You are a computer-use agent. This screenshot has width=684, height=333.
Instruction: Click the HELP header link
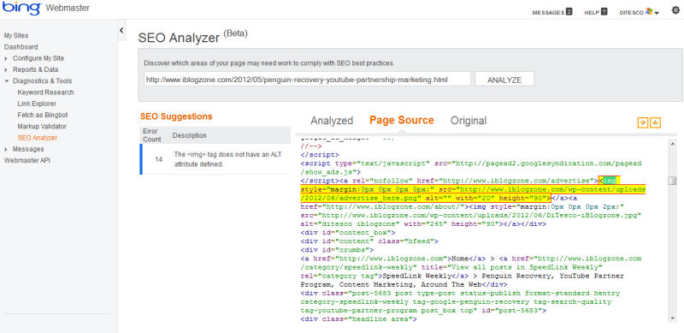coord(592,13)
